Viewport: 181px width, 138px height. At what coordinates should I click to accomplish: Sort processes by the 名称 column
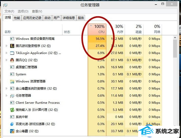pos(33,29)
